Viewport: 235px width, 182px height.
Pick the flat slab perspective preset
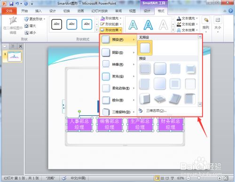[160, 99]
